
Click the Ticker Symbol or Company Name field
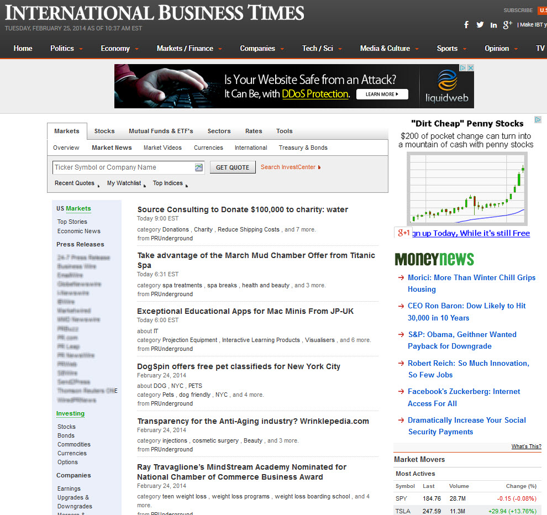tap(128, 167)
